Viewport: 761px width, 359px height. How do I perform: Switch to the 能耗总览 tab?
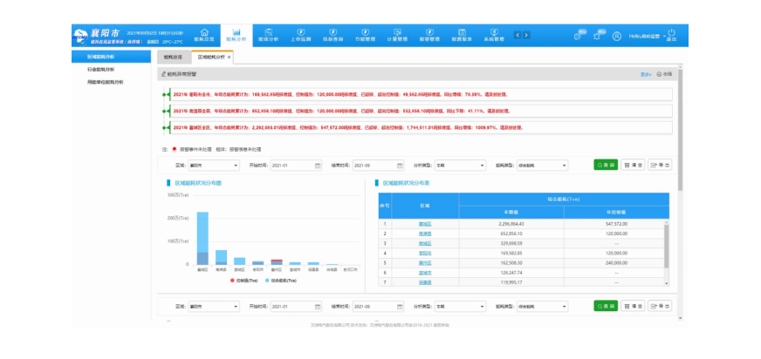(174, 57)
